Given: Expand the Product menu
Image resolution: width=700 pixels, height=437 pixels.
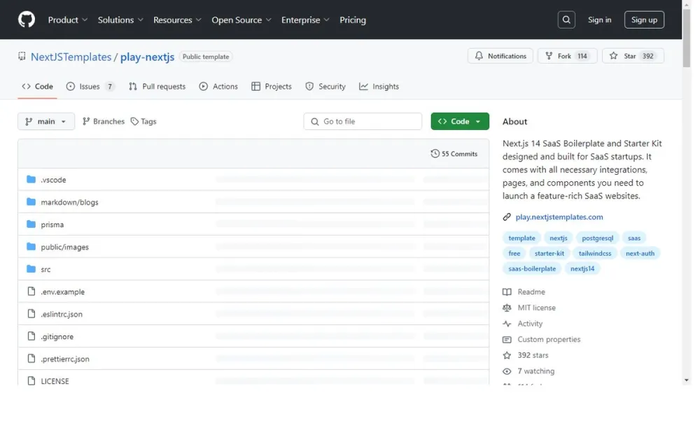Looking at the screenshot, I should pyautogui.click(x=68, y=20).
